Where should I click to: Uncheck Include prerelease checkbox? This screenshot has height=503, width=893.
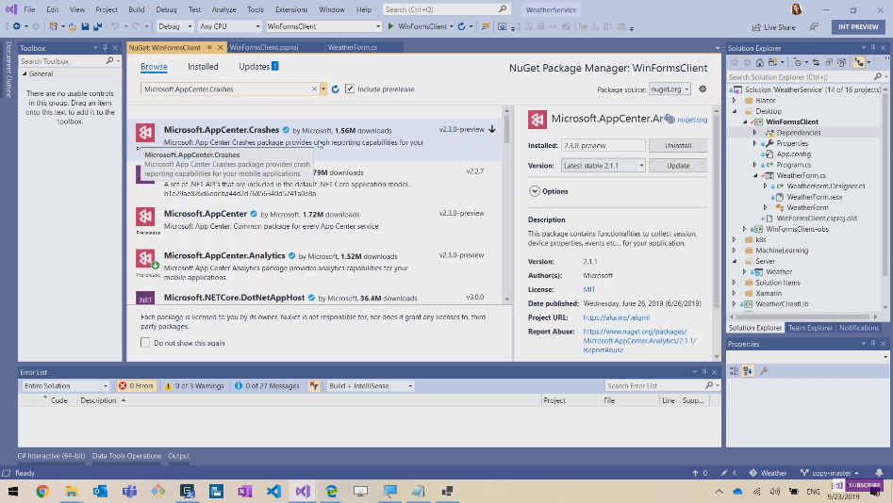pyautogui.click(x=350, y=89)
